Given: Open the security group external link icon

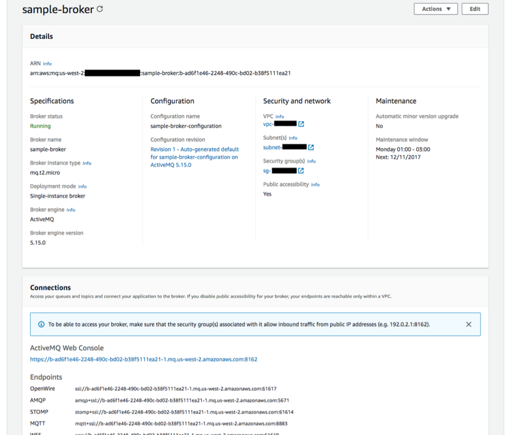Looking at the screenshot, I should [x=301, y=171].
